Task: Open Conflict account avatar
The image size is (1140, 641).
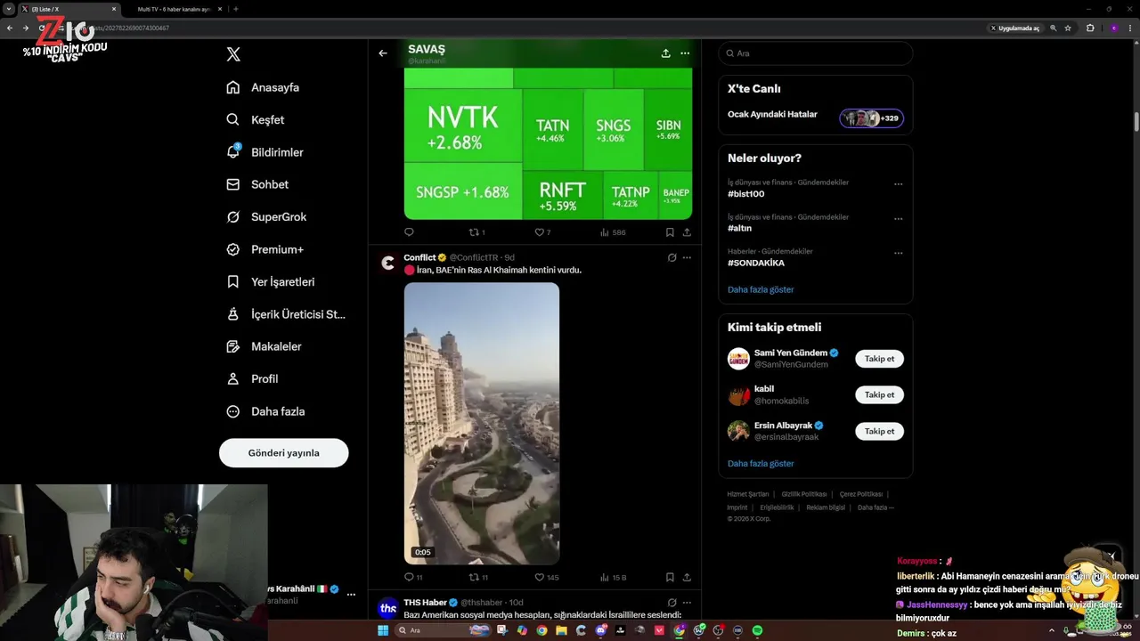Action: click(x=387, y=263)
